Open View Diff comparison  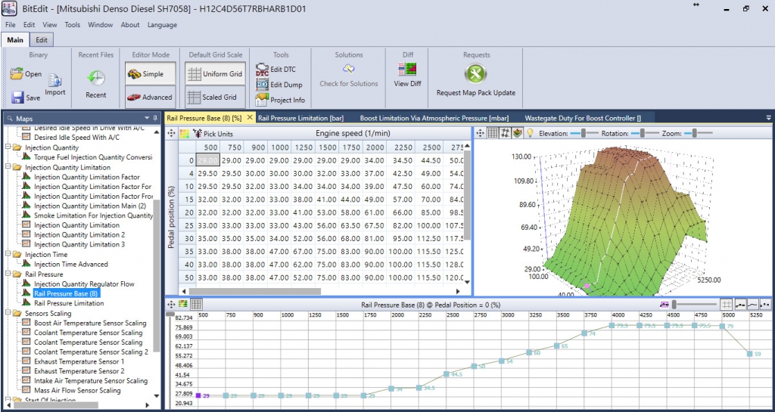point(408,69)
